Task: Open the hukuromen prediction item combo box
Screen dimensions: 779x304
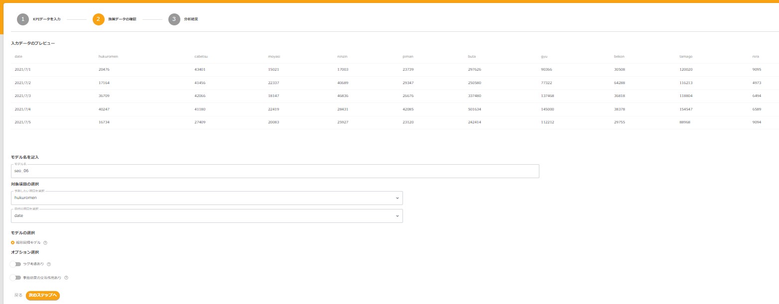Action: point(199,198)
